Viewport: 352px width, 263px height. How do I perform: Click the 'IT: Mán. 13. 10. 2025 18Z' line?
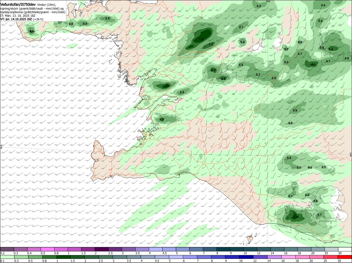[x=18, y=16]
